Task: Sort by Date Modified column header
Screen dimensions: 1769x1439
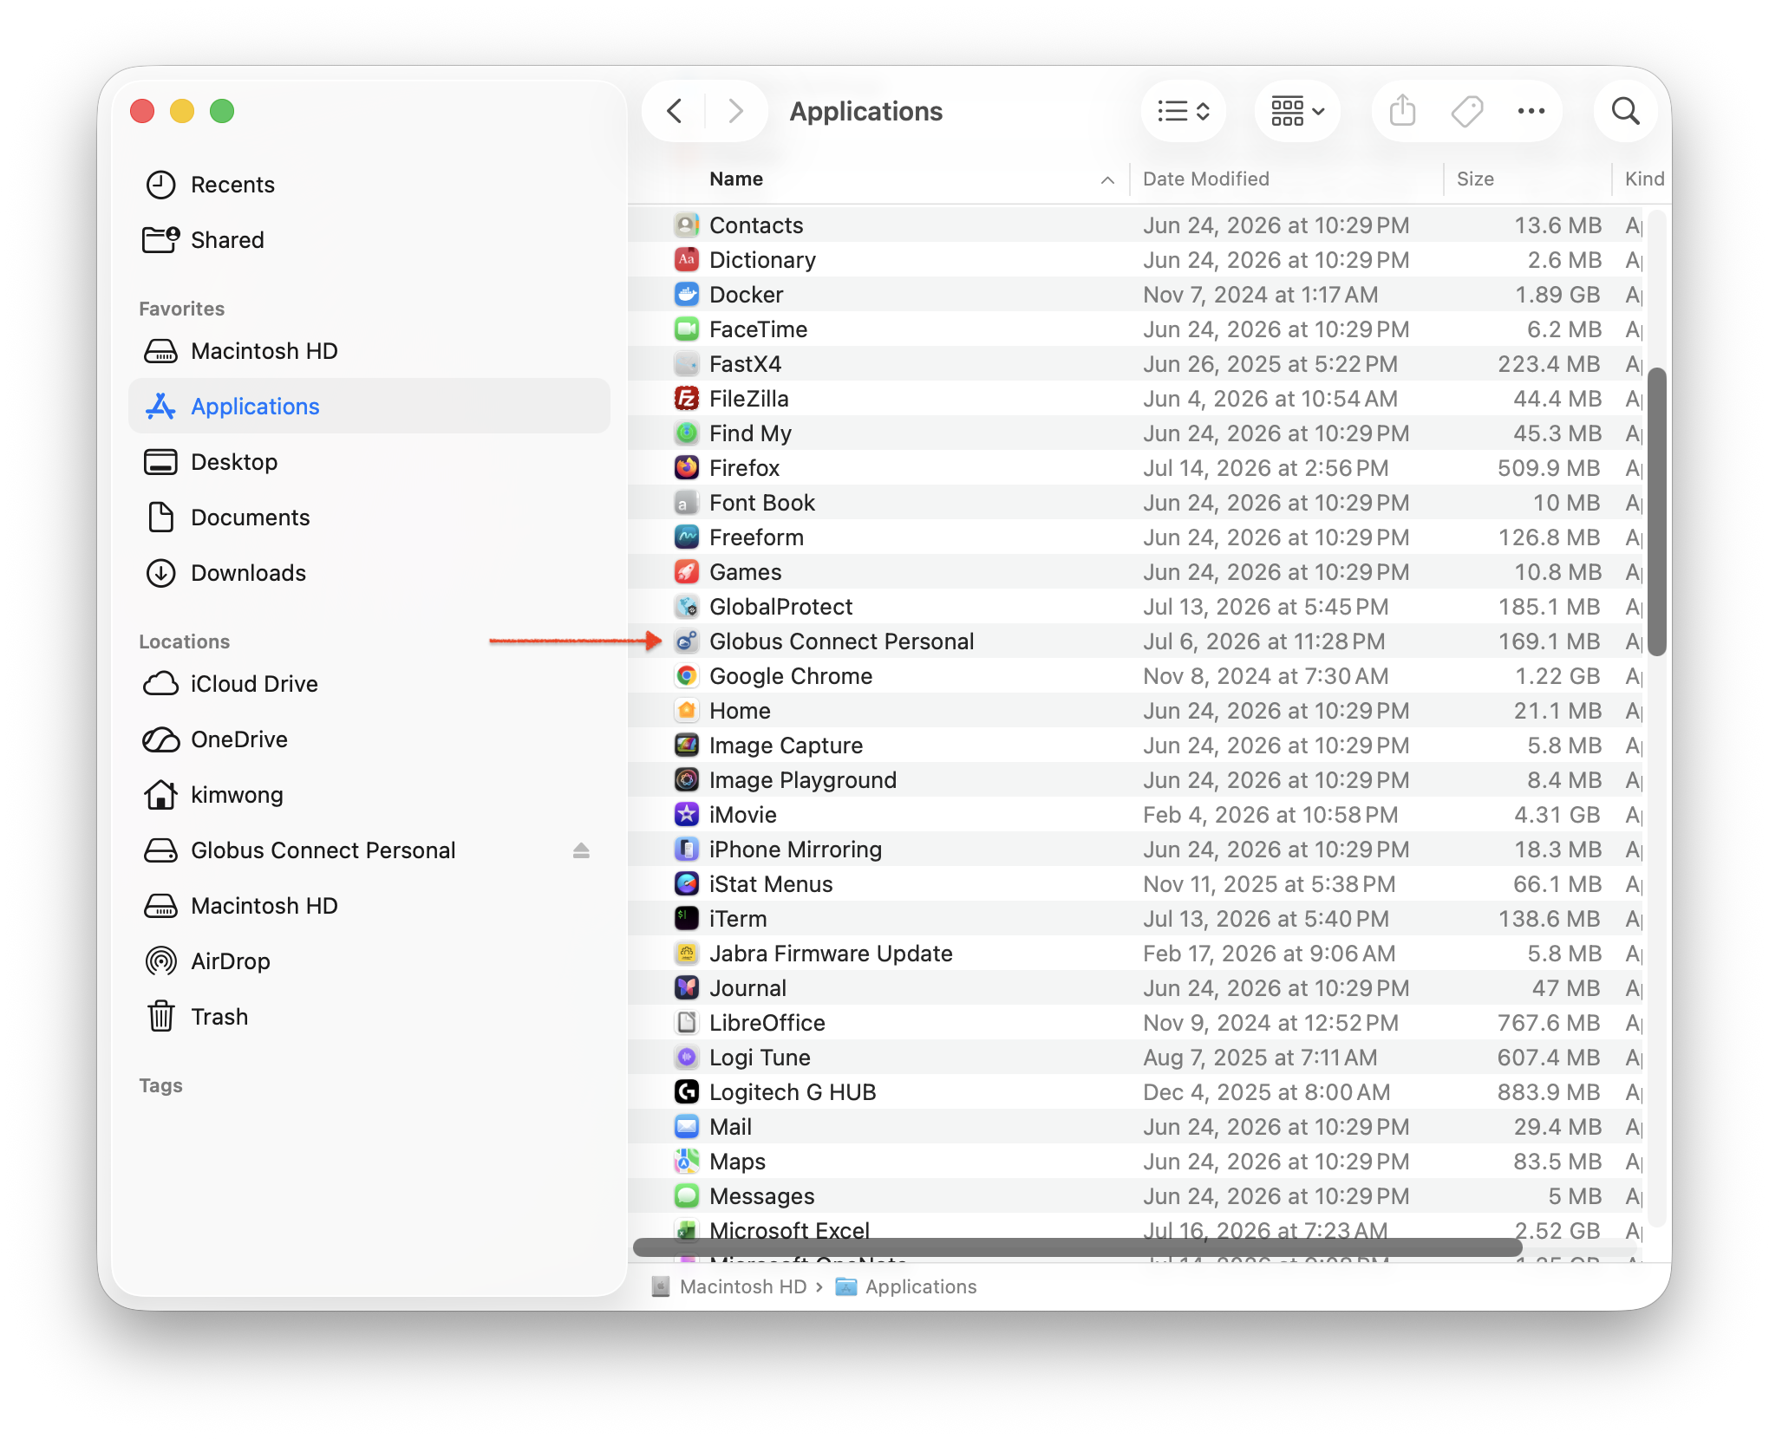Action: [x=1205, y=179]
